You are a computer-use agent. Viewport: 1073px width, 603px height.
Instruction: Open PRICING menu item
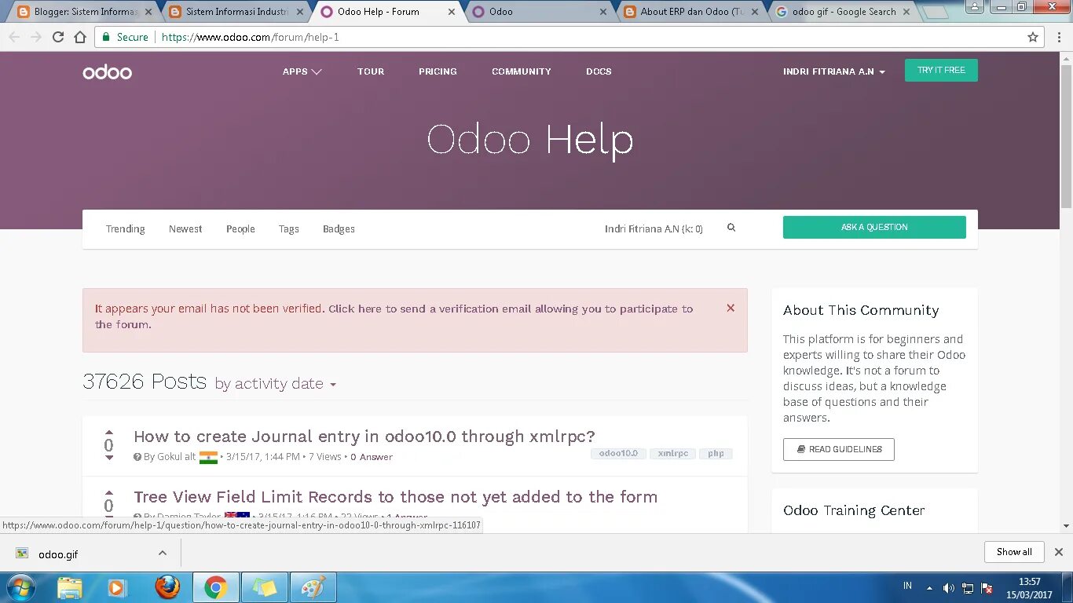(438, 71)
